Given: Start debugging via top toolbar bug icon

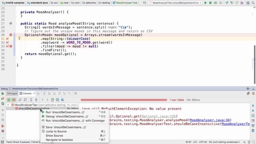Looking at the screenshot, I should [x=210, y=3].
